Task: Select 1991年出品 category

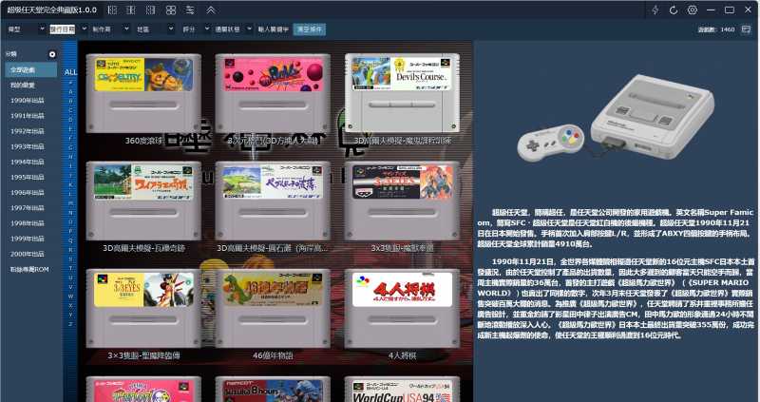Action: [31, 116]
